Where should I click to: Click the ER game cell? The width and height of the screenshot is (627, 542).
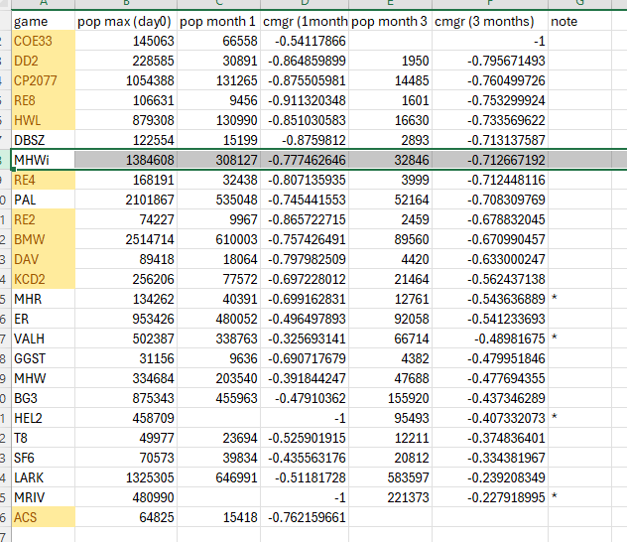pyautogui.click(x=44, y=319)
